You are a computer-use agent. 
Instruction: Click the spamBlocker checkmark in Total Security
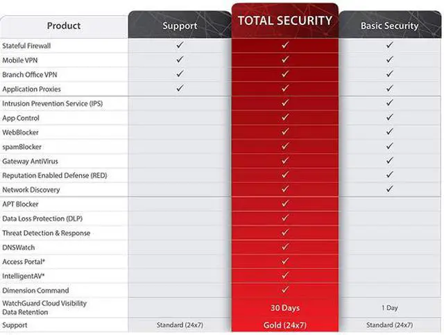284,146
